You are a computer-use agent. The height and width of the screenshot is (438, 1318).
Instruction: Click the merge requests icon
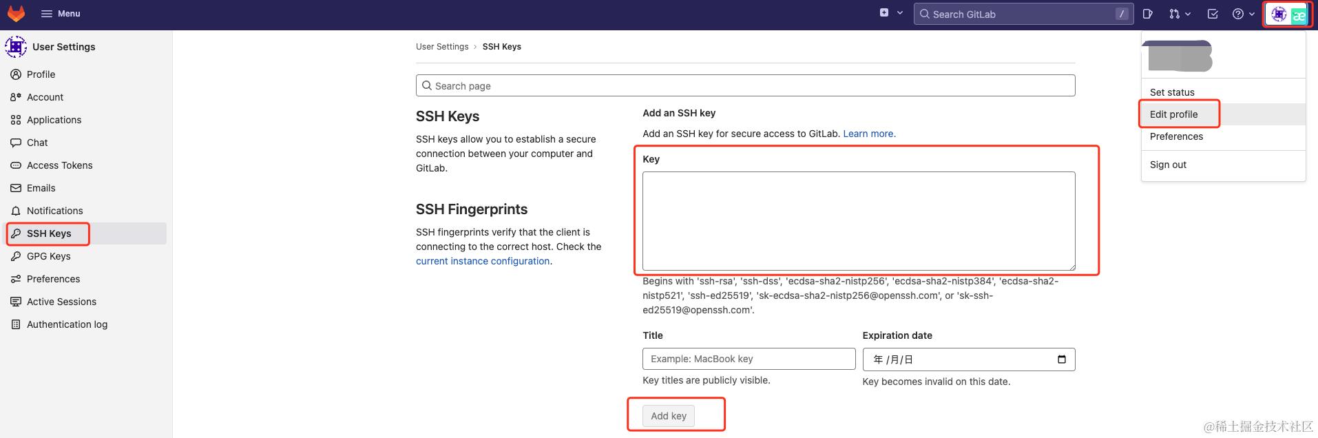point(1174,14)
